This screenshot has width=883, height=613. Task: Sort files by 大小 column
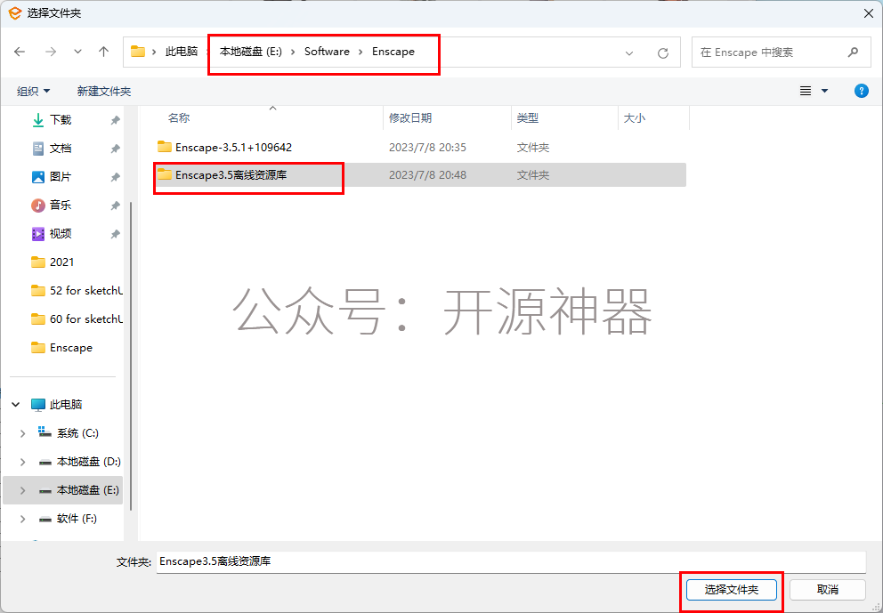coord(635,118)
